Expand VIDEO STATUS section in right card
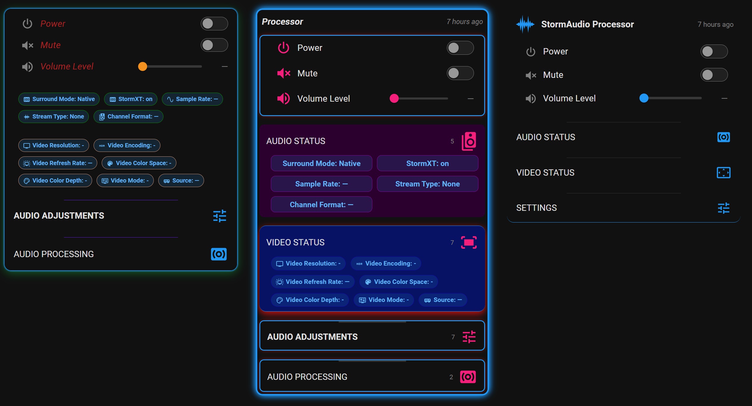 pos(624,173)
